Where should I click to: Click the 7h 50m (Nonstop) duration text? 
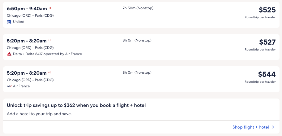coord(138,8)
